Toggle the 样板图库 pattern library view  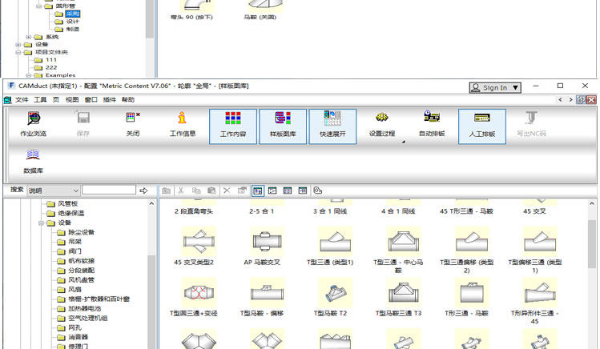283,126
